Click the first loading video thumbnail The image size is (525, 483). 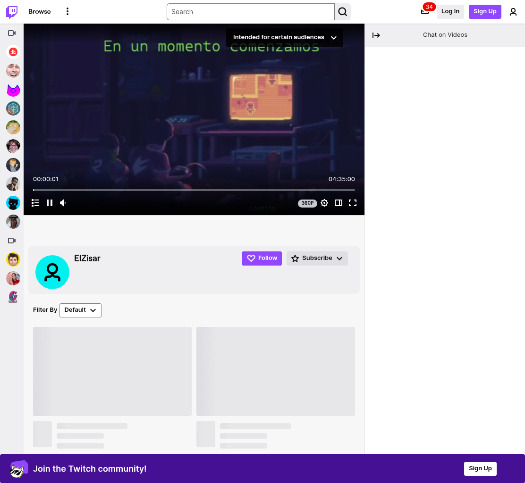point(112,371)
